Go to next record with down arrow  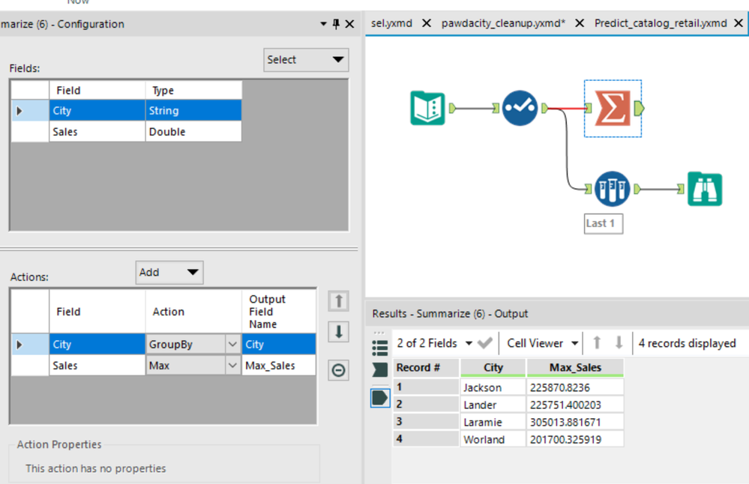point(619,342)
